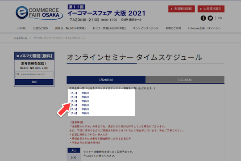This screenshot has width=241, height=161.
Task: Click the オンラインセミナー タイムスケジュール heading
Action: click(x=134, y=57)
